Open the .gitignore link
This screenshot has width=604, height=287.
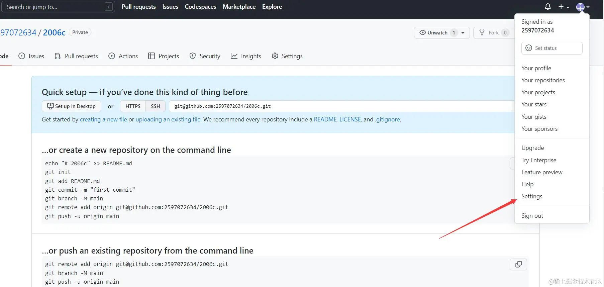[x=387, y=119]
